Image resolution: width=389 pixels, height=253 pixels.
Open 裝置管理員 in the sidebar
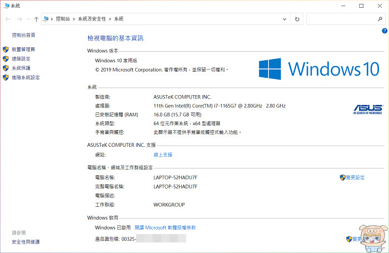(23, 49)
